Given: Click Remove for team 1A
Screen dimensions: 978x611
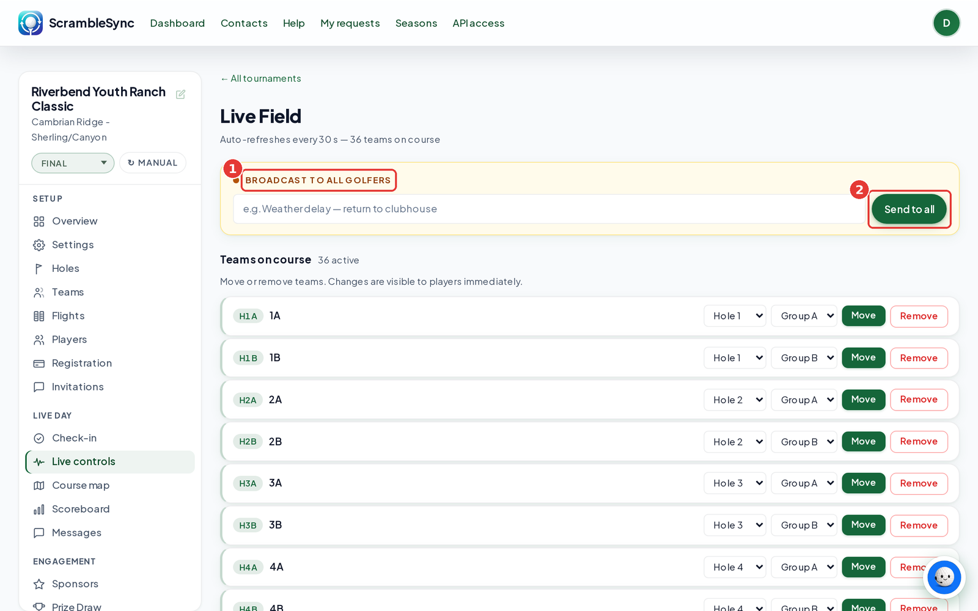Looking at the screenshot, I should [x=919, y=316].
